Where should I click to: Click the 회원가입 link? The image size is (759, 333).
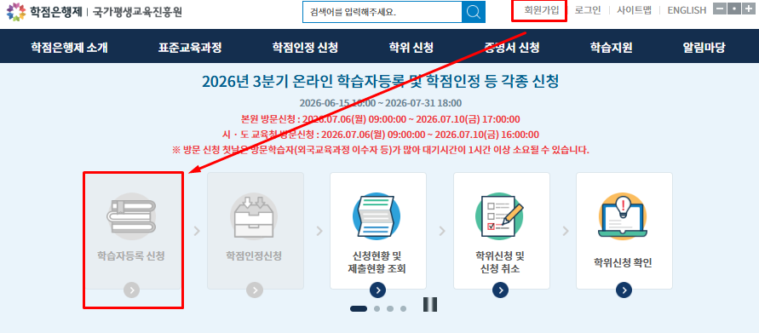tap(541, 9)
